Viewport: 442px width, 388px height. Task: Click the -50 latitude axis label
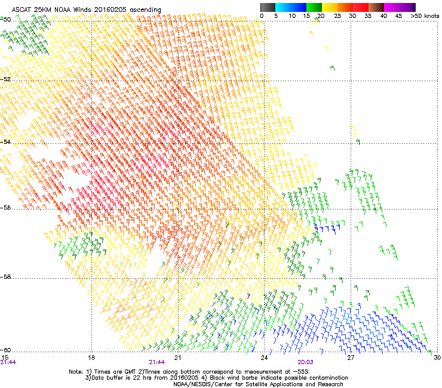click(x=5, y=20)
